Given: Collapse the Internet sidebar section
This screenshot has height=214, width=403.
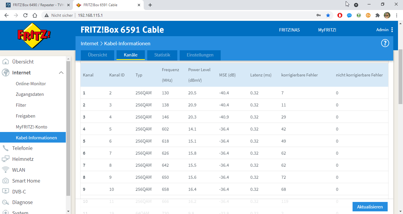Looking at the screenshot, I should (x=61, y=73).
